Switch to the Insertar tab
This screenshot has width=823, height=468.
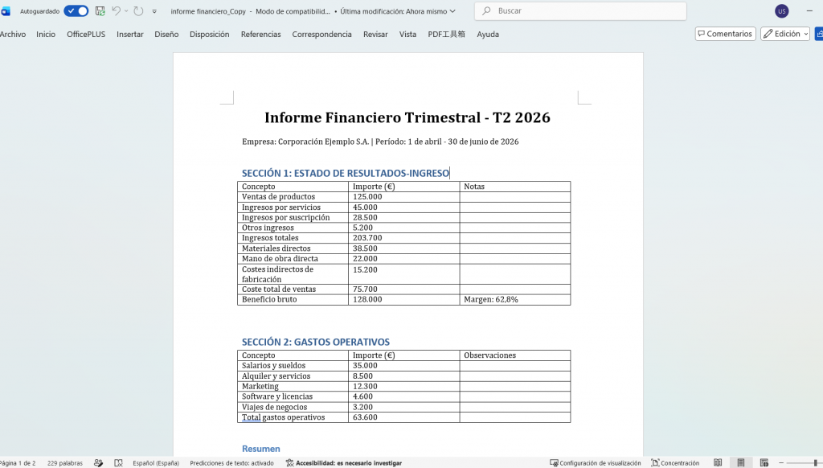(129, 34)
